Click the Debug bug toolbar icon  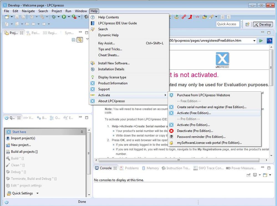pyautogui.click(x=54, y=17)
